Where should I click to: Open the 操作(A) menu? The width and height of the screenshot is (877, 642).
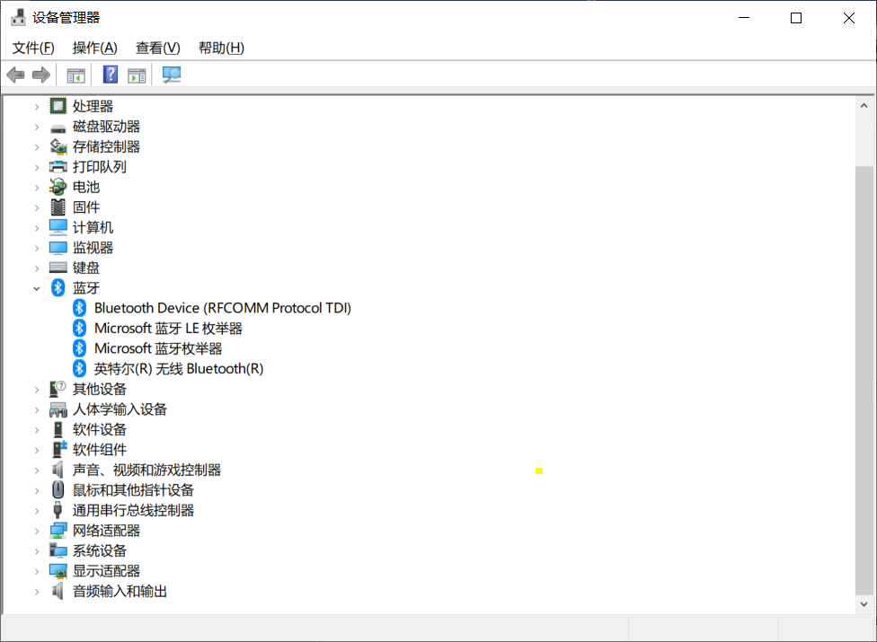(x=94, y=48)
